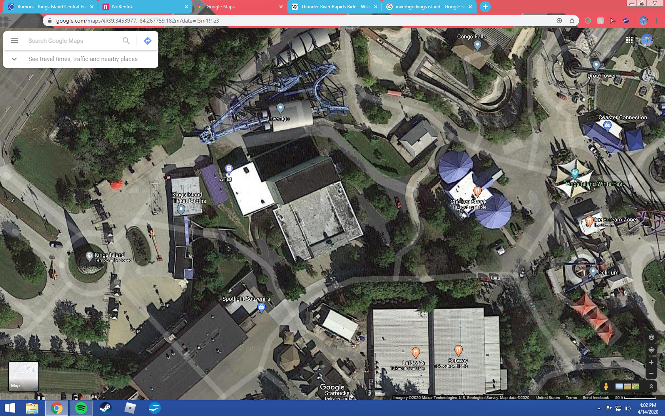This screenshot has height=416, width=665.
Task: Click the sky photo thumbnail in the imagery strip
Action: click(619, 386)
